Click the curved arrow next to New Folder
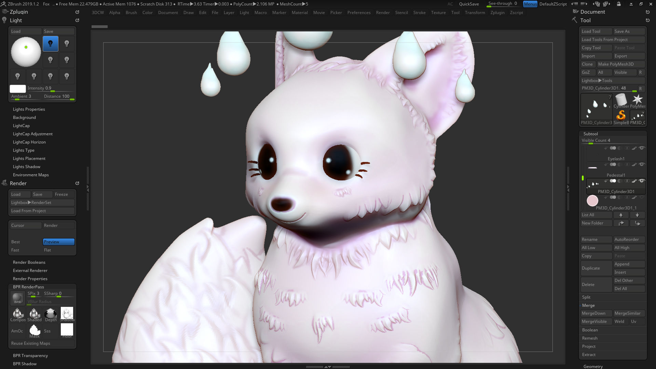The height and width of the screenshot is (369, 656). pos(621,223)
